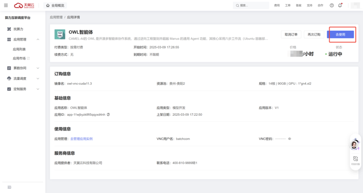Click the floating QR scan icon
The width and height of the screenshot is (363, 193).
355,159
